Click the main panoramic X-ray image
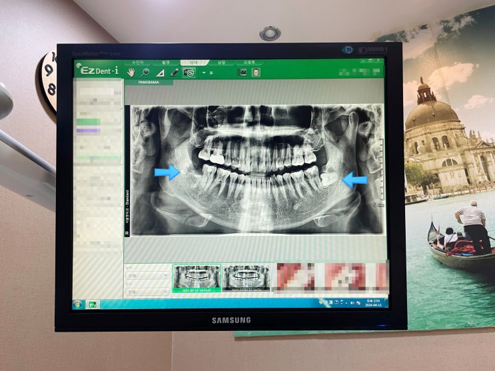Screen dimensions: 495x371 coord(257,170)
